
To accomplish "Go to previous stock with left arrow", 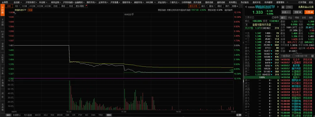I will (245, 7).
